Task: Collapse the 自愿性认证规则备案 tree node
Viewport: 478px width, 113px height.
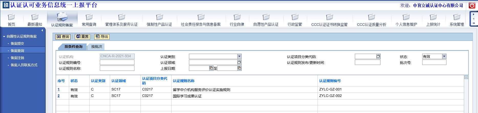Action: 4,37
